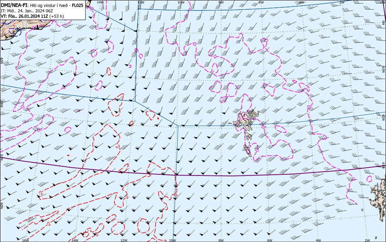Click the 12W longitude label on bottom edge
The height and width of the screenshot is (242, 386).
(124, 240)
